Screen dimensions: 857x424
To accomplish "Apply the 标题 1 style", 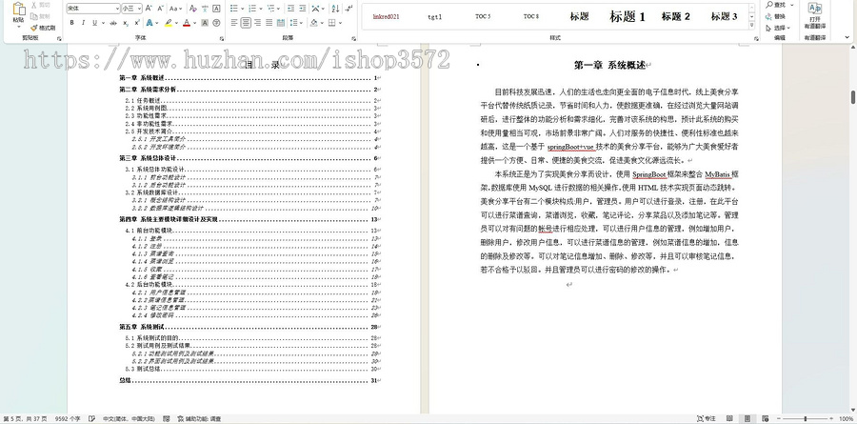I will 627,16.
